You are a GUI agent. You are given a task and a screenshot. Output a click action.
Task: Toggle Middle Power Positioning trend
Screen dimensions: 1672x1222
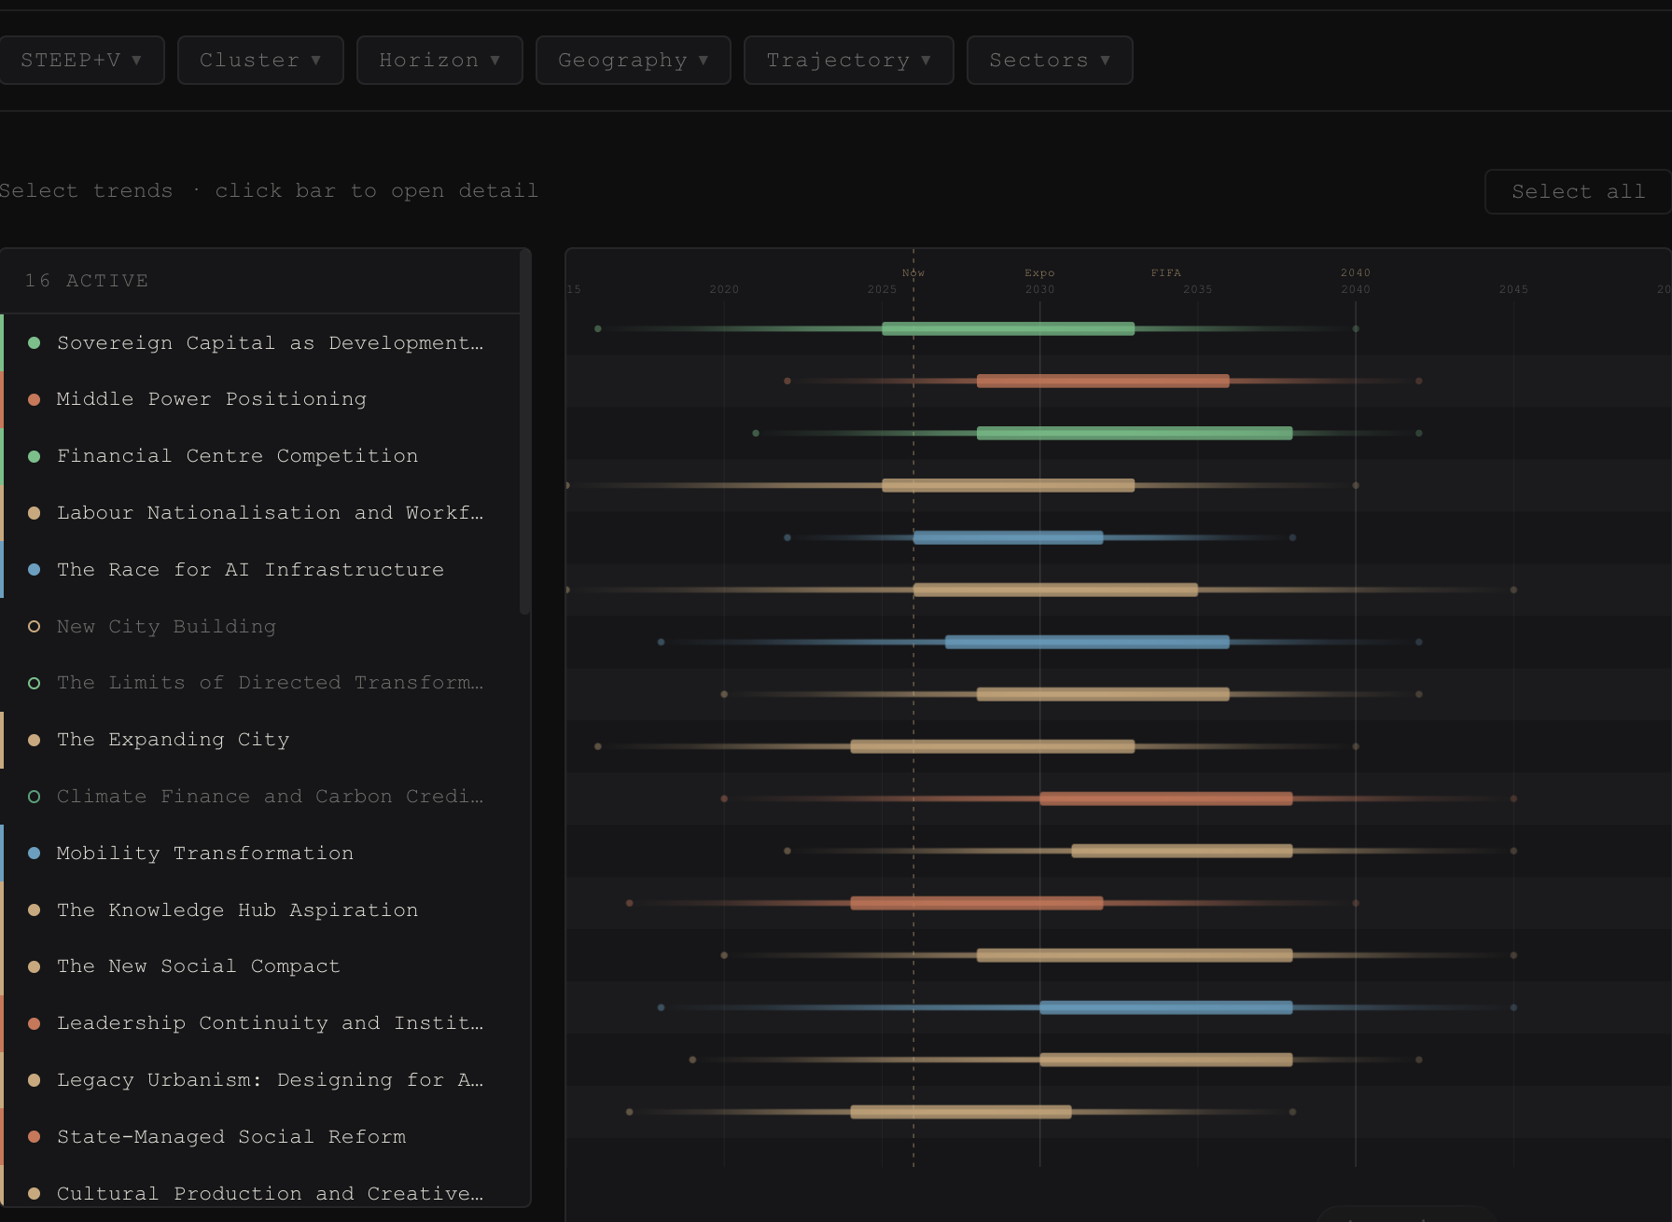pos(260,399)
